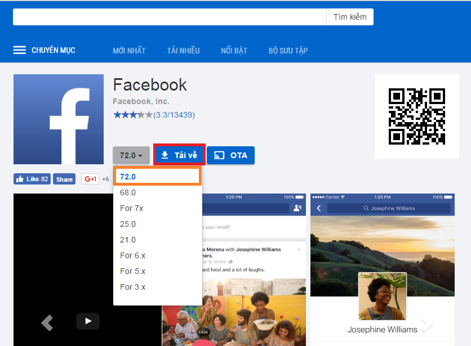Click the star rating for Facebook
Screen dimensions: 471x346
132,115
